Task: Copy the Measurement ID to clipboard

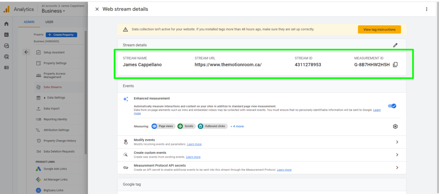Action: coord(395,65)
